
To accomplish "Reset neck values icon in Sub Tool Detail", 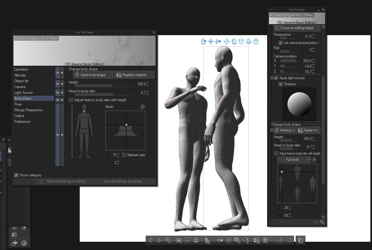I will pyautogui.click(x=142, y=107).
